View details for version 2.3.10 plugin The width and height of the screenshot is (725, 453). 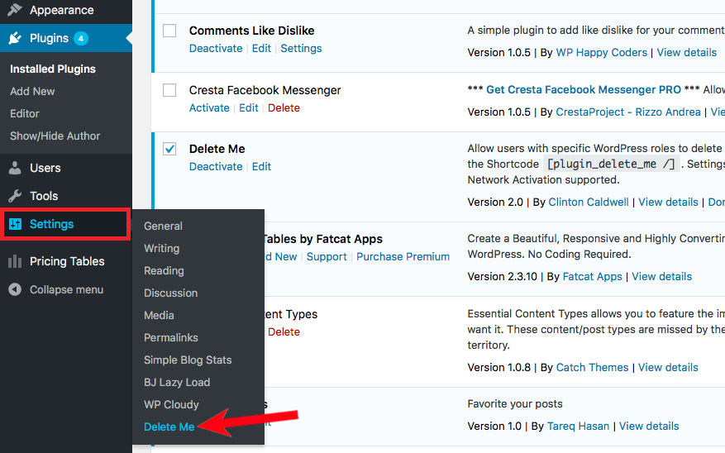661,276
